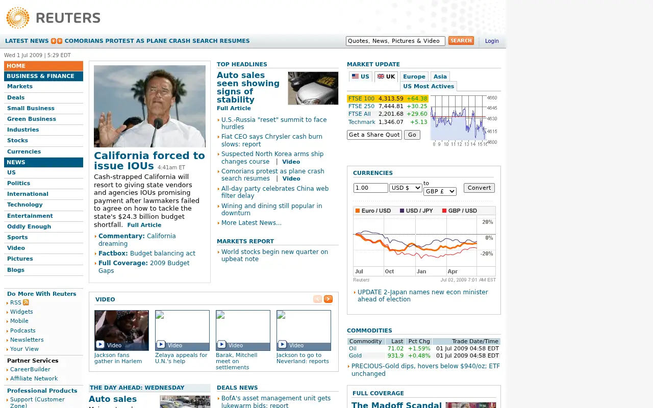Play the Jackson fans video icon
Image resolution: width=653 pixels, height=408 pixels.
click(x=101, y=345)
